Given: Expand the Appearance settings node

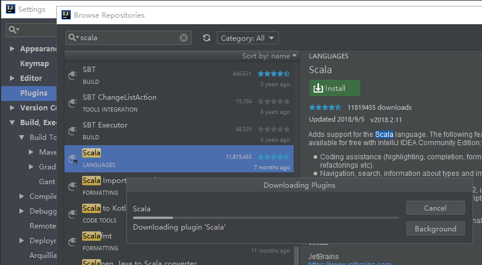Looking at the screenshot, I should (x=12, y=49).
